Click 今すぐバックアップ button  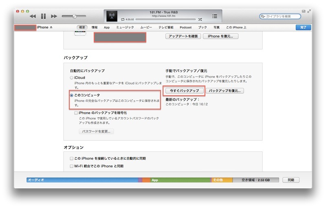coord(185,91)
